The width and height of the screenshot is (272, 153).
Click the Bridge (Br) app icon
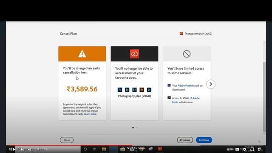(142, 90)
